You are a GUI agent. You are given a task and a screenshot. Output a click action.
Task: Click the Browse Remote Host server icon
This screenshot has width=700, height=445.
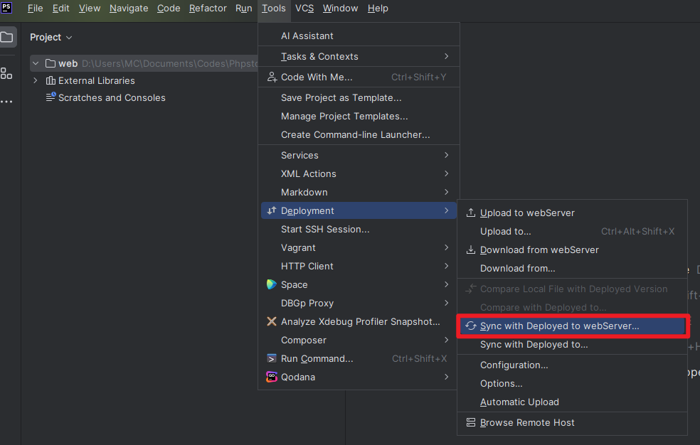[470, 422]
